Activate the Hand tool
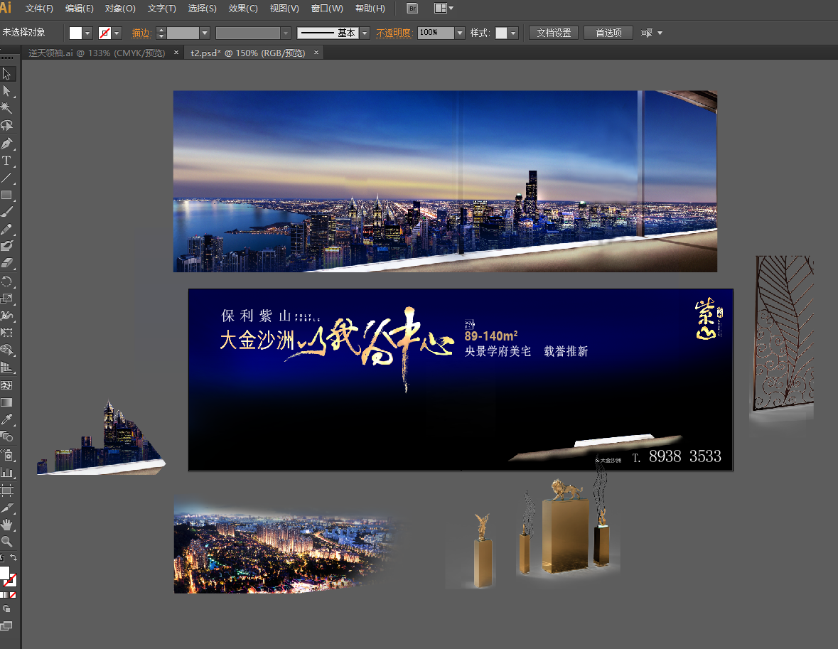Screen dimensions: 838x649 click(7, 525)
